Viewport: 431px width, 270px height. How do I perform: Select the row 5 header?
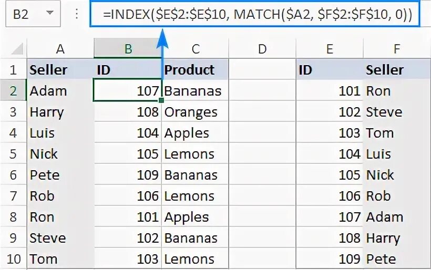coord(13,154)
